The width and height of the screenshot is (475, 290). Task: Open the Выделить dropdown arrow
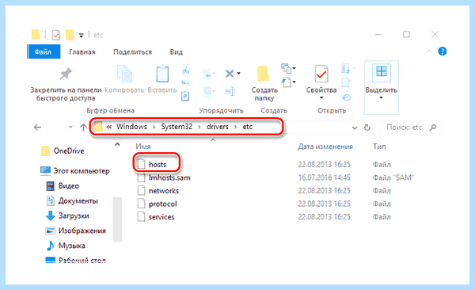click(x=381, y=97)
